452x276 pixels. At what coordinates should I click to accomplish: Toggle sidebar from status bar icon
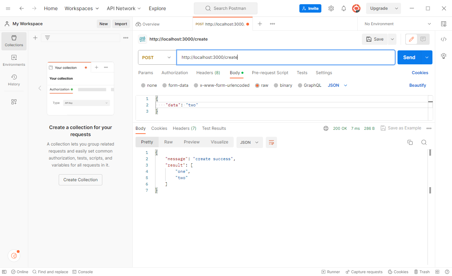tap(4, 272)
